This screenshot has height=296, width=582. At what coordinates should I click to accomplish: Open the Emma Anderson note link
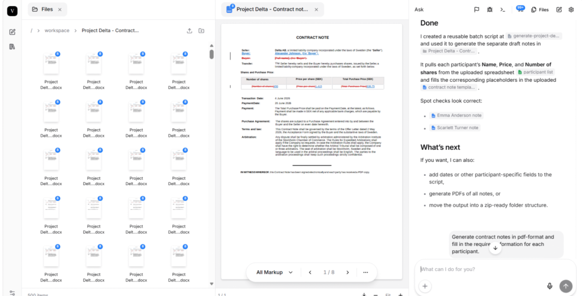coord(459,115)
